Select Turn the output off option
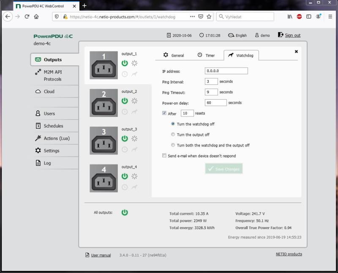 173,135
